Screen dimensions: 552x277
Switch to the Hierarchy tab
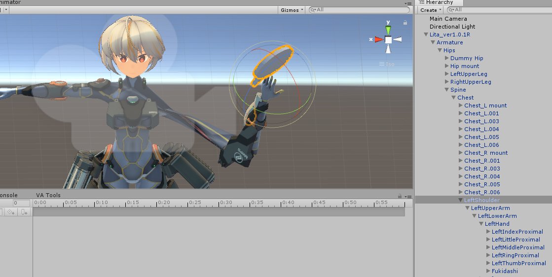(440, 2)
